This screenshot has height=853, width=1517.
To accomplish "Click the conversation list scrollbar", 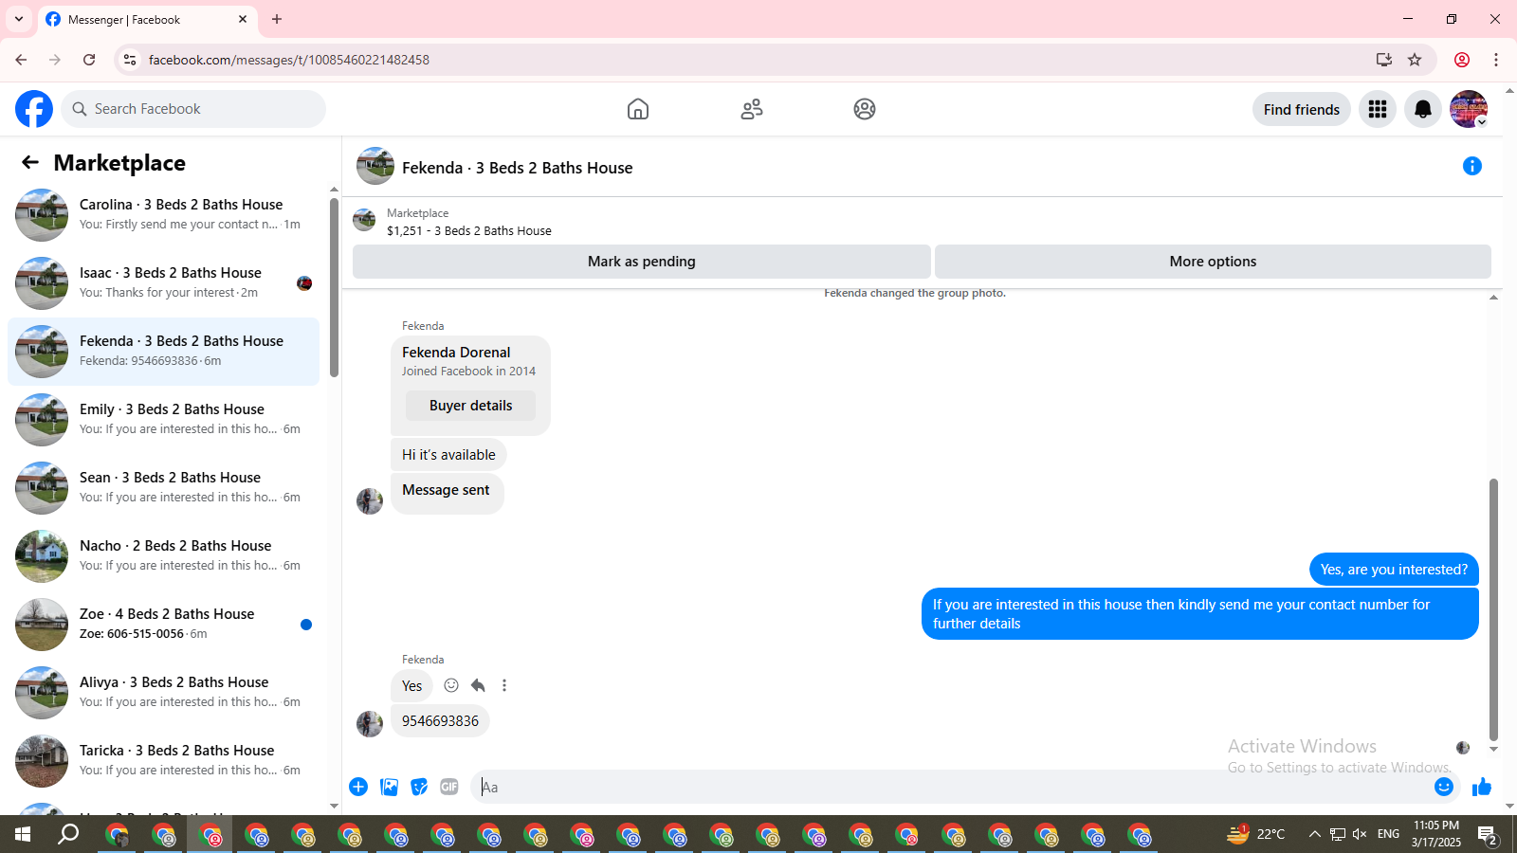I will (x=334, y=287).
